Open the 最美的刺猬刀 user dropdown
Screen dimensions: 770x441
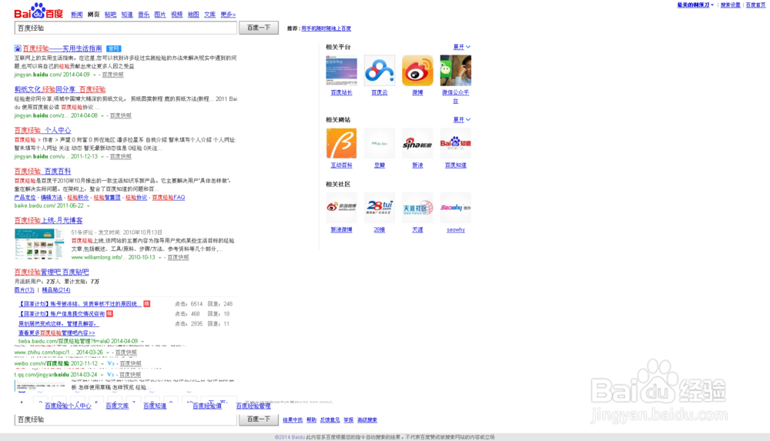[x=695, y=5]
